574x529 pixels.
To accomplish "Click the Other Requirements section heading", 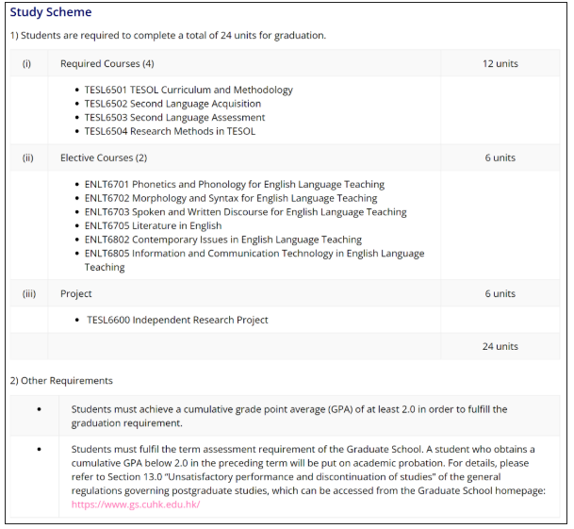I will pos(61,381).
